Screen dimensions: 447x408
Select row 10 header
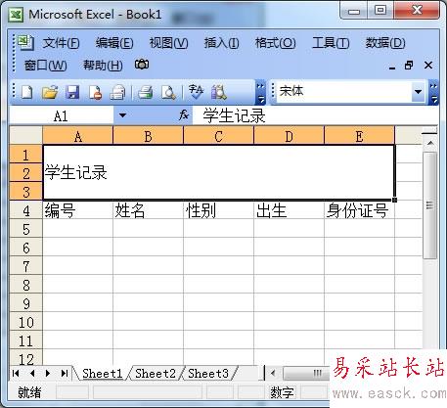(26, 322)
